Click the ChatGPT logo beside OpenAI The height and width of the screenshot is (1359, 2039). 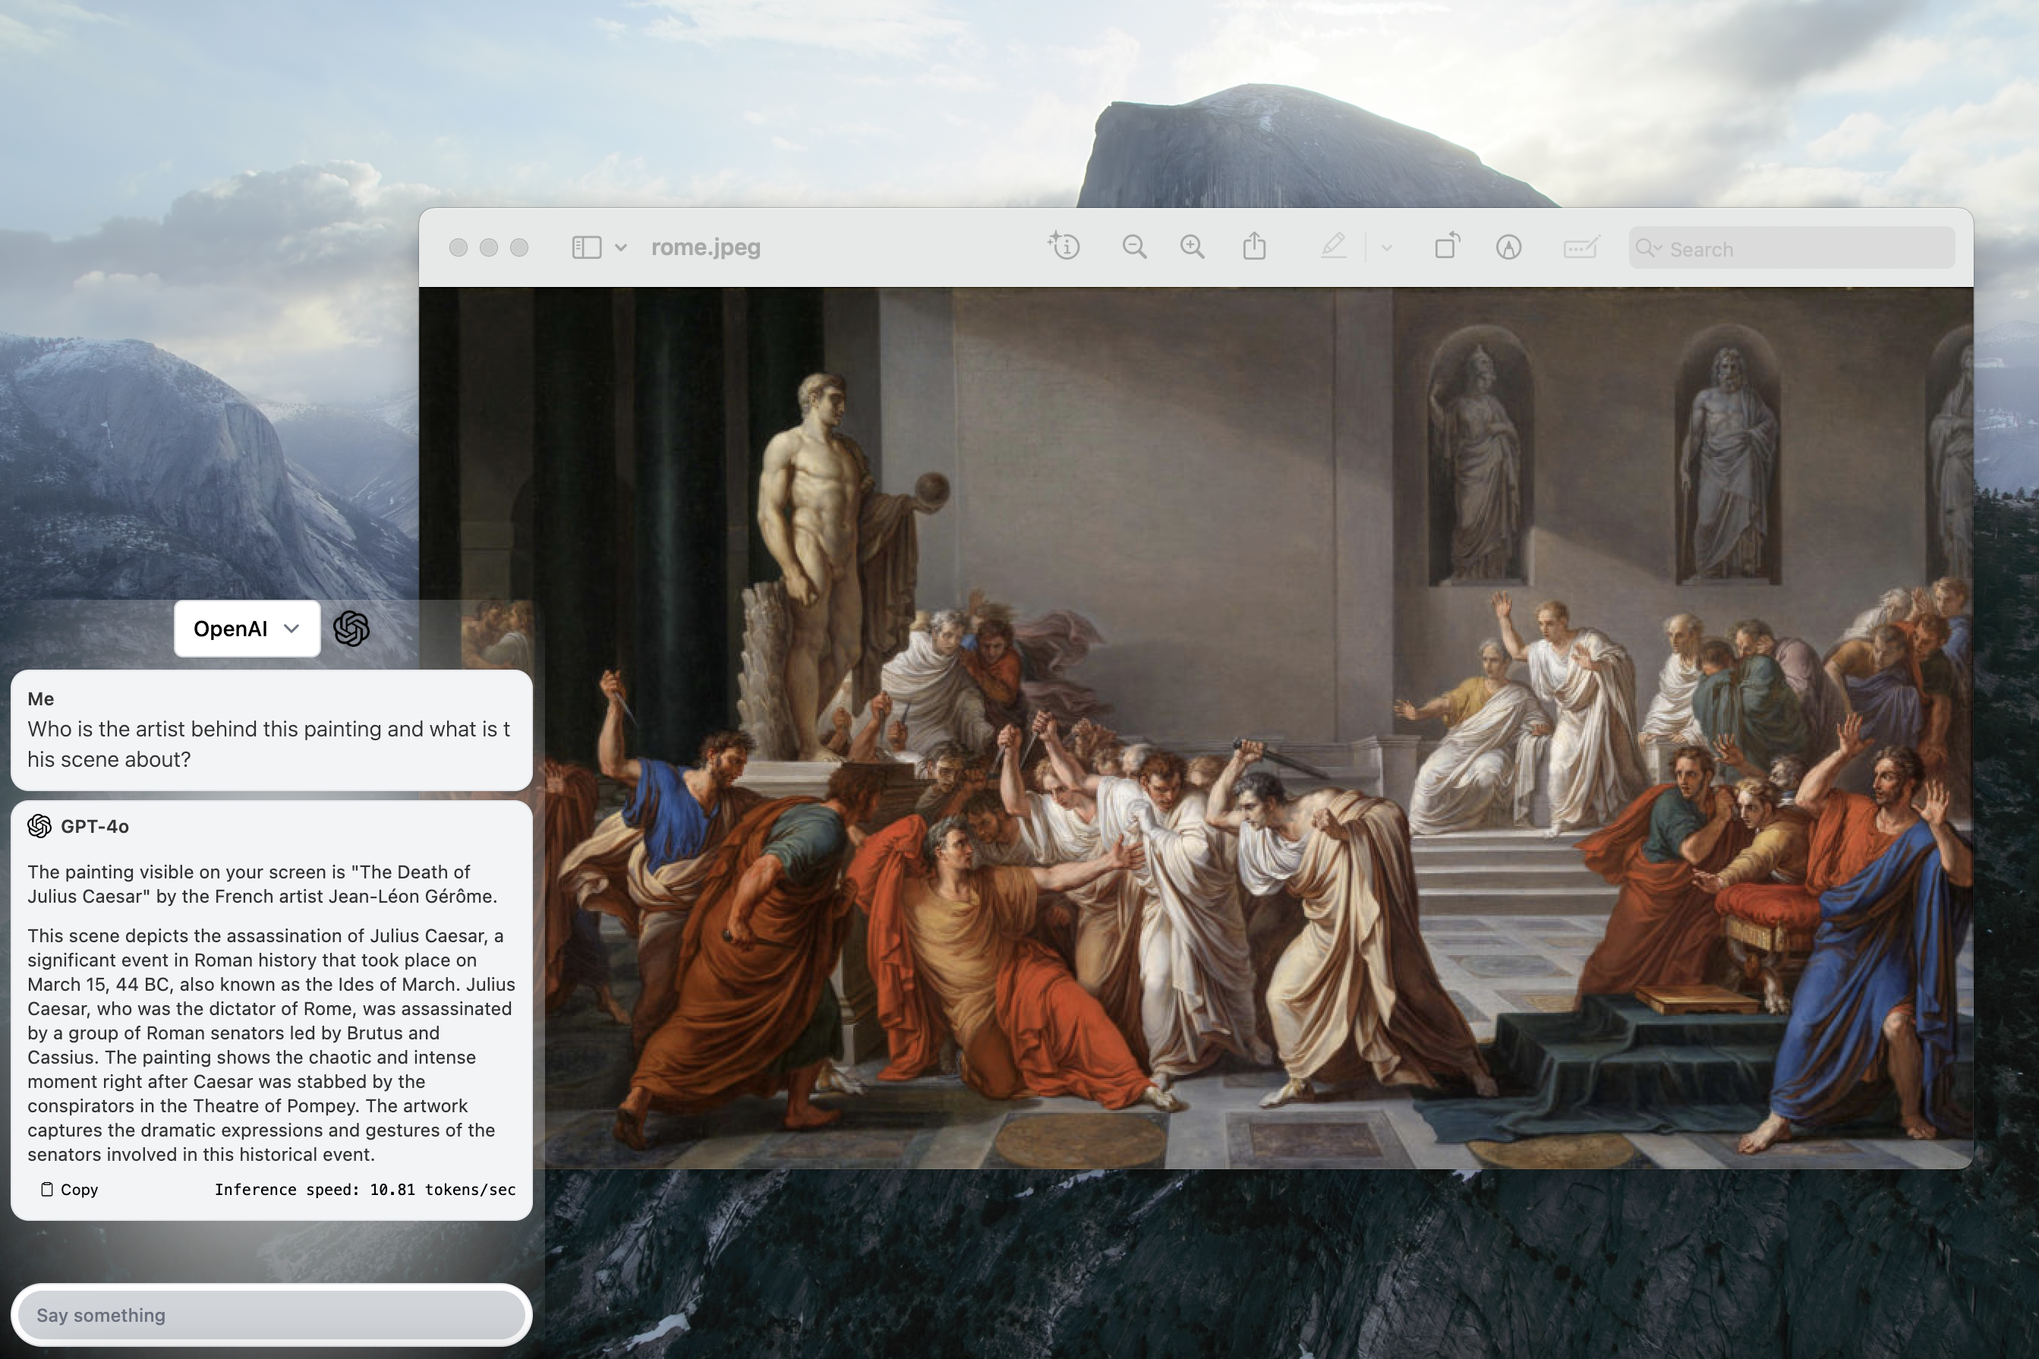351,629
